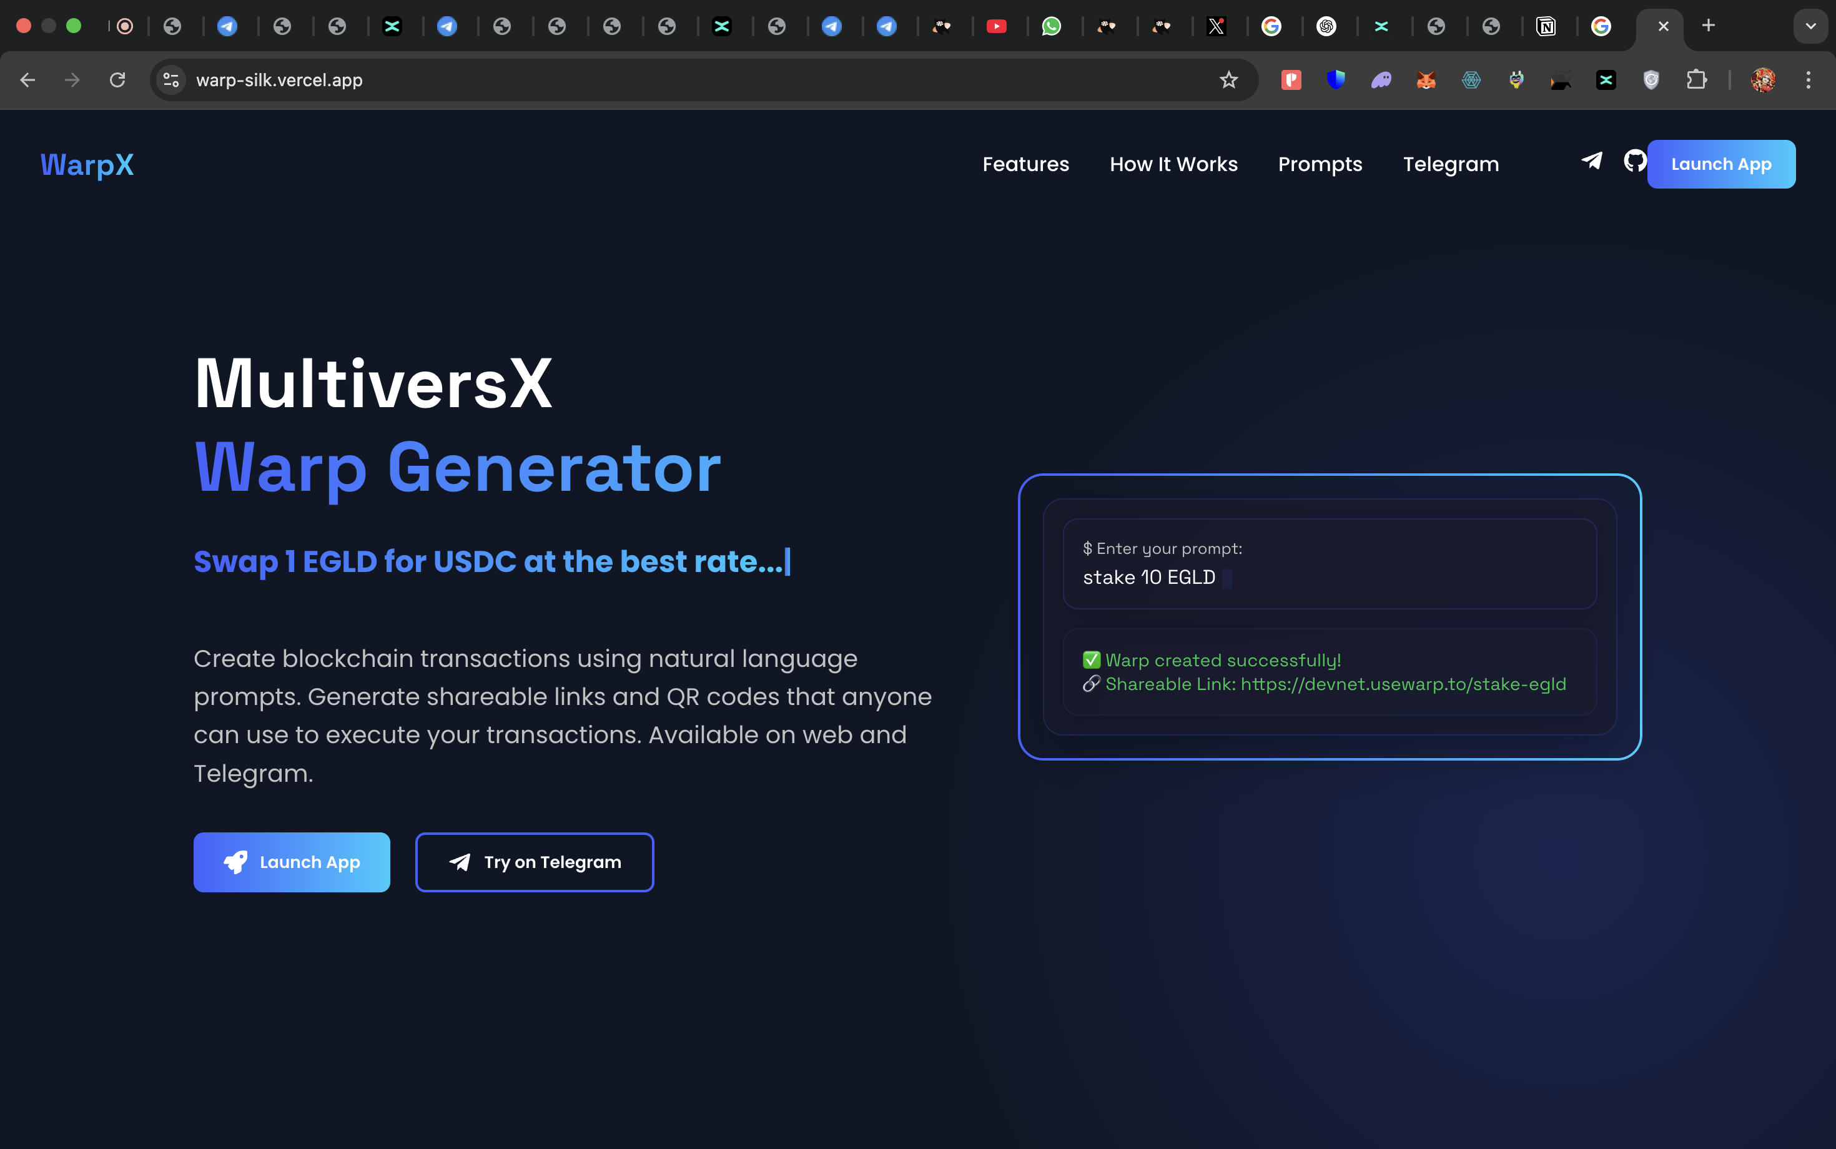Go to the How It Works section
Image resolution: width=1836 pixels, height=1149 pixels.
1173,164
